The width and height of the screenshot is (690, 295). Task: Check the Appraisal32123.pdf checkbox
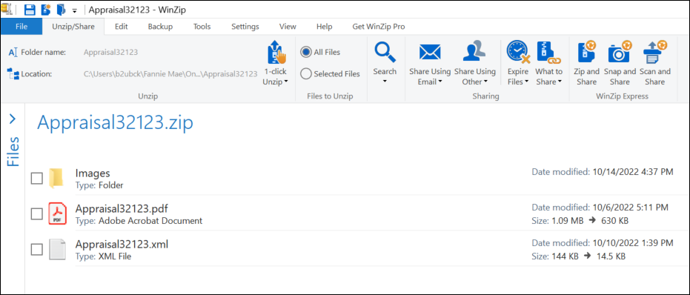pyautogui.click(x=36, y=214)
